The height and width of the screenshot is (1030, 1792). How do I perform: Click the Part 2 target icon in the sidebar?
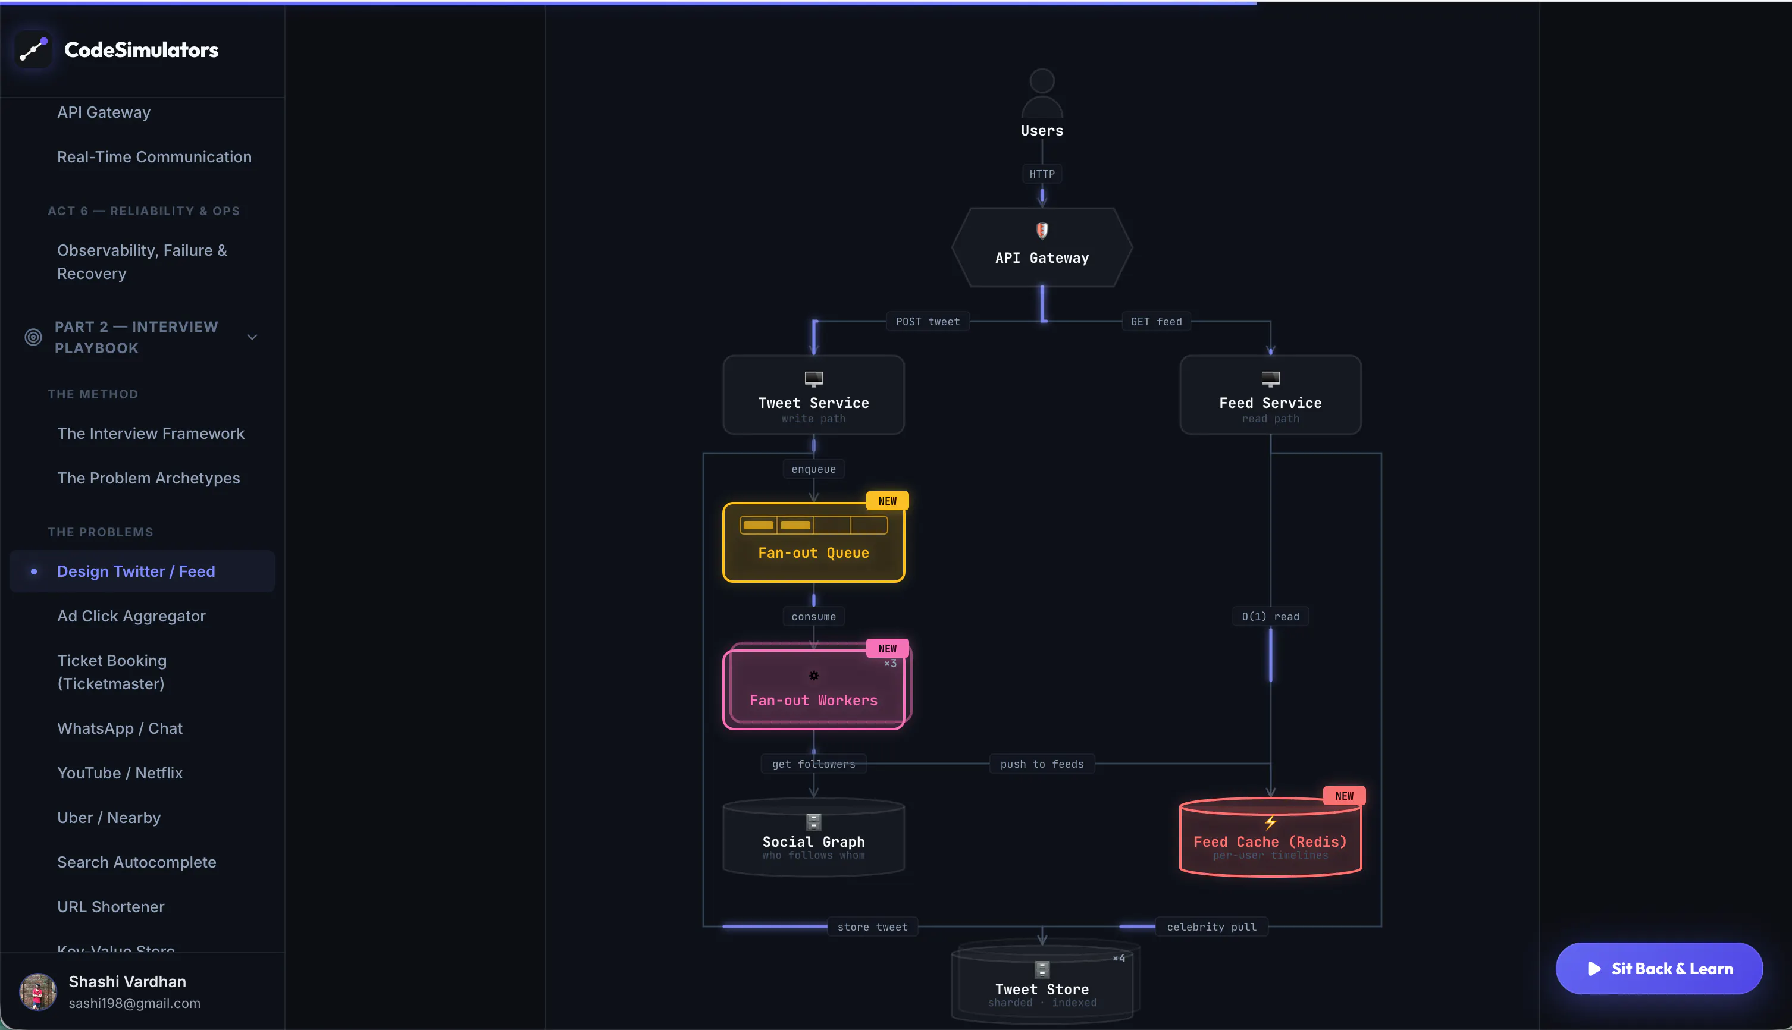coord(33,337)
